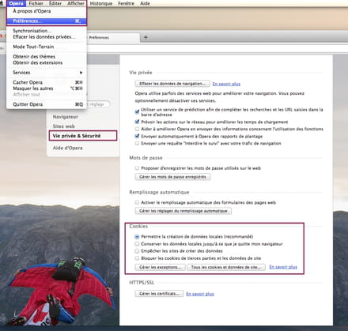This screenshot has width=348, height=331.
Task: Open En savoir plus link under Vie privée
Action: (x=226, y=84)
